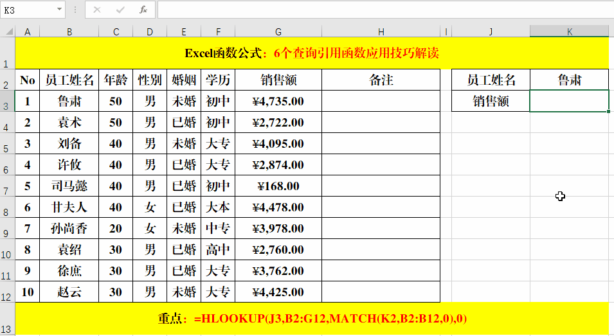Viewport: 614px width, 336px height.
Task: Select row 1 header
Action: click(8, 53)
